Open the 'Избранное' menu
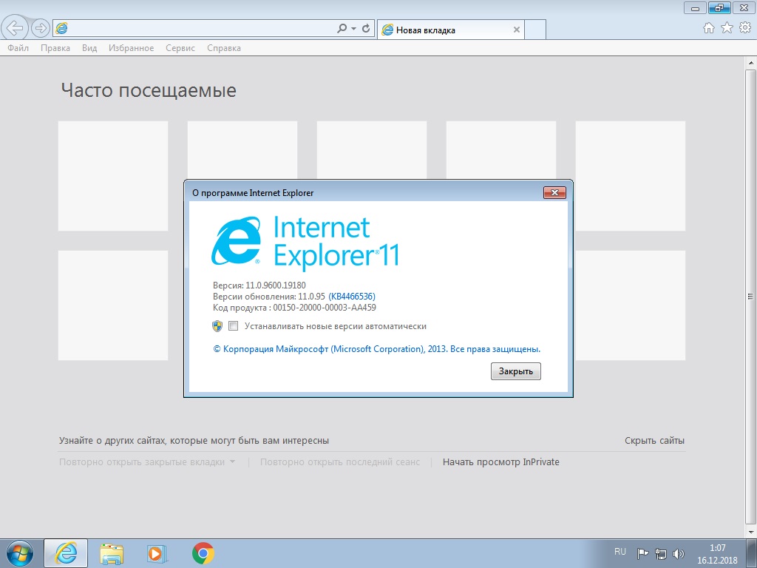757x568 pixels. click(x=132, y=48)
